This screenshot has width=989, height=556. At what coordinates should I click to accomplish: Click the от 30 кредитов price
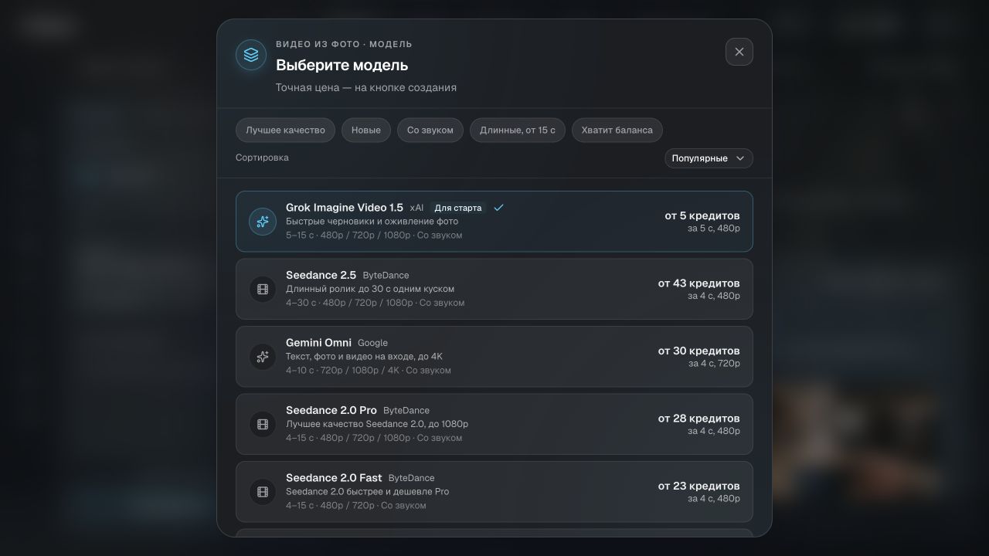pos(699,351)
